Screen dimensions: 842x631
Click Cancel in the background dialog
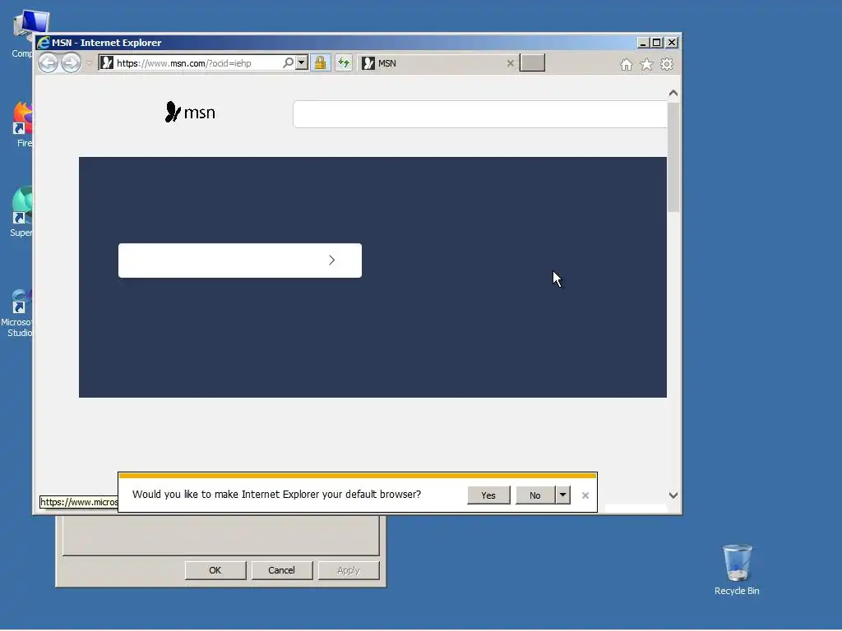[x=281, y=570]
